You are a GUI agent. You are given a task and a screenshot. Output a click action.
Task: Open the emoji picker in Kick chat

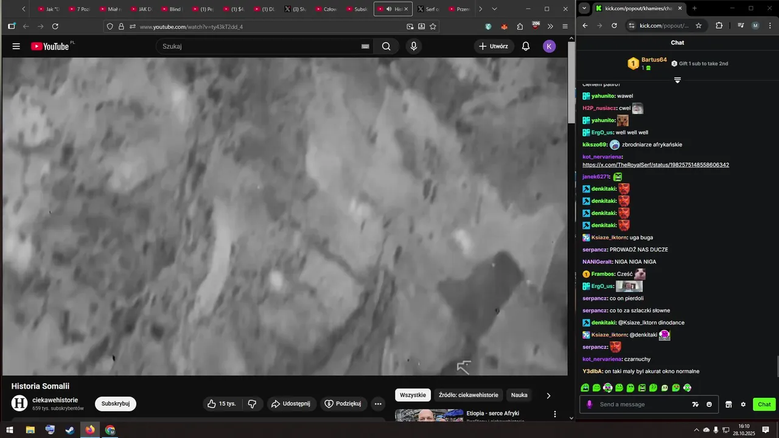[x=709, y=405]
